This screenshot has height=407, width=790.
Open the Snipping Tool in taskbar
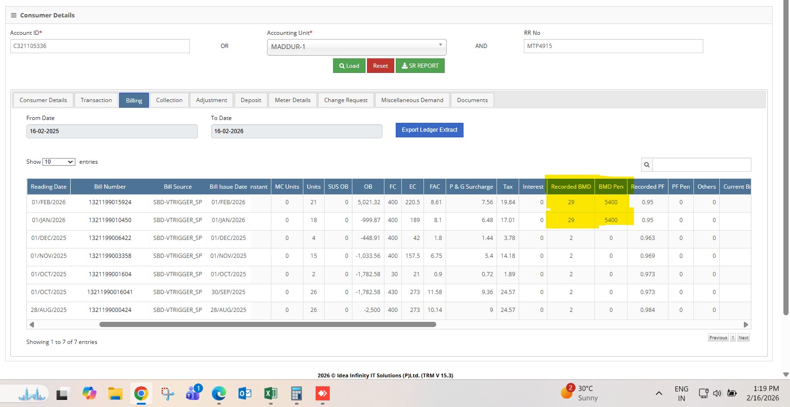pyautogui.click(x=167, y=393)
